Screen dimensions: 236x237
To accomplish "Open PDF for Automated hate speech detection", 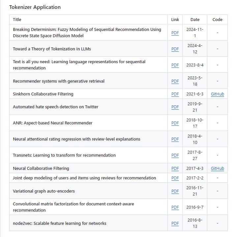I will (175, 107).
